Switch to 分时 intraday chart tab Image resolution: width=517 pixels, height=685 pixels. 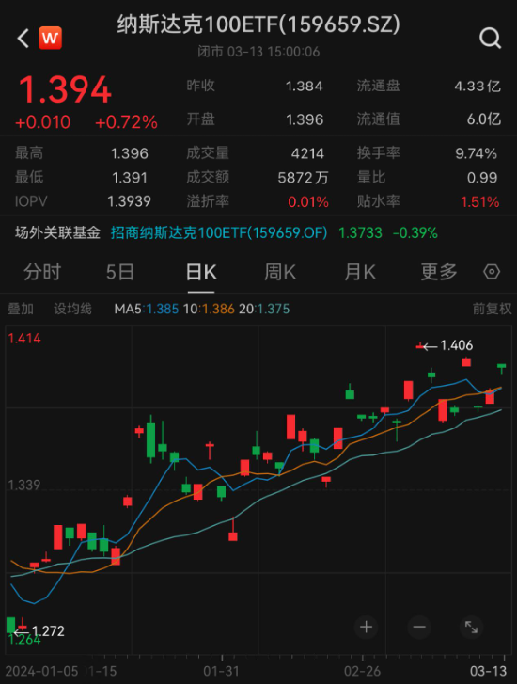click(42, 272)
